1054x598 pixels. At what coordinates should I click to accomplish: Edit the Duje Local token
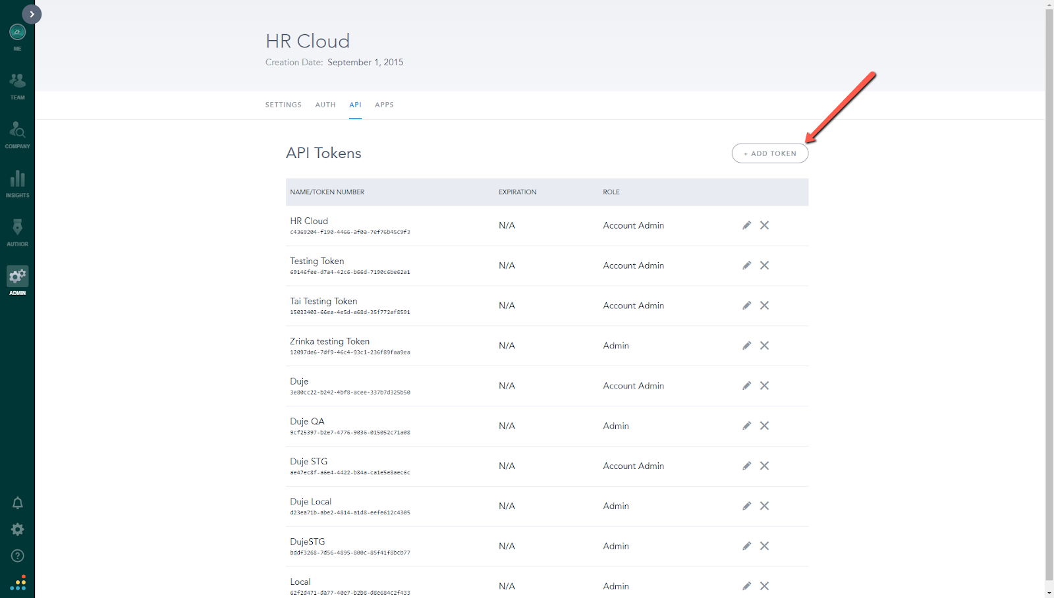pyautogui.click(x=746, y=506)
